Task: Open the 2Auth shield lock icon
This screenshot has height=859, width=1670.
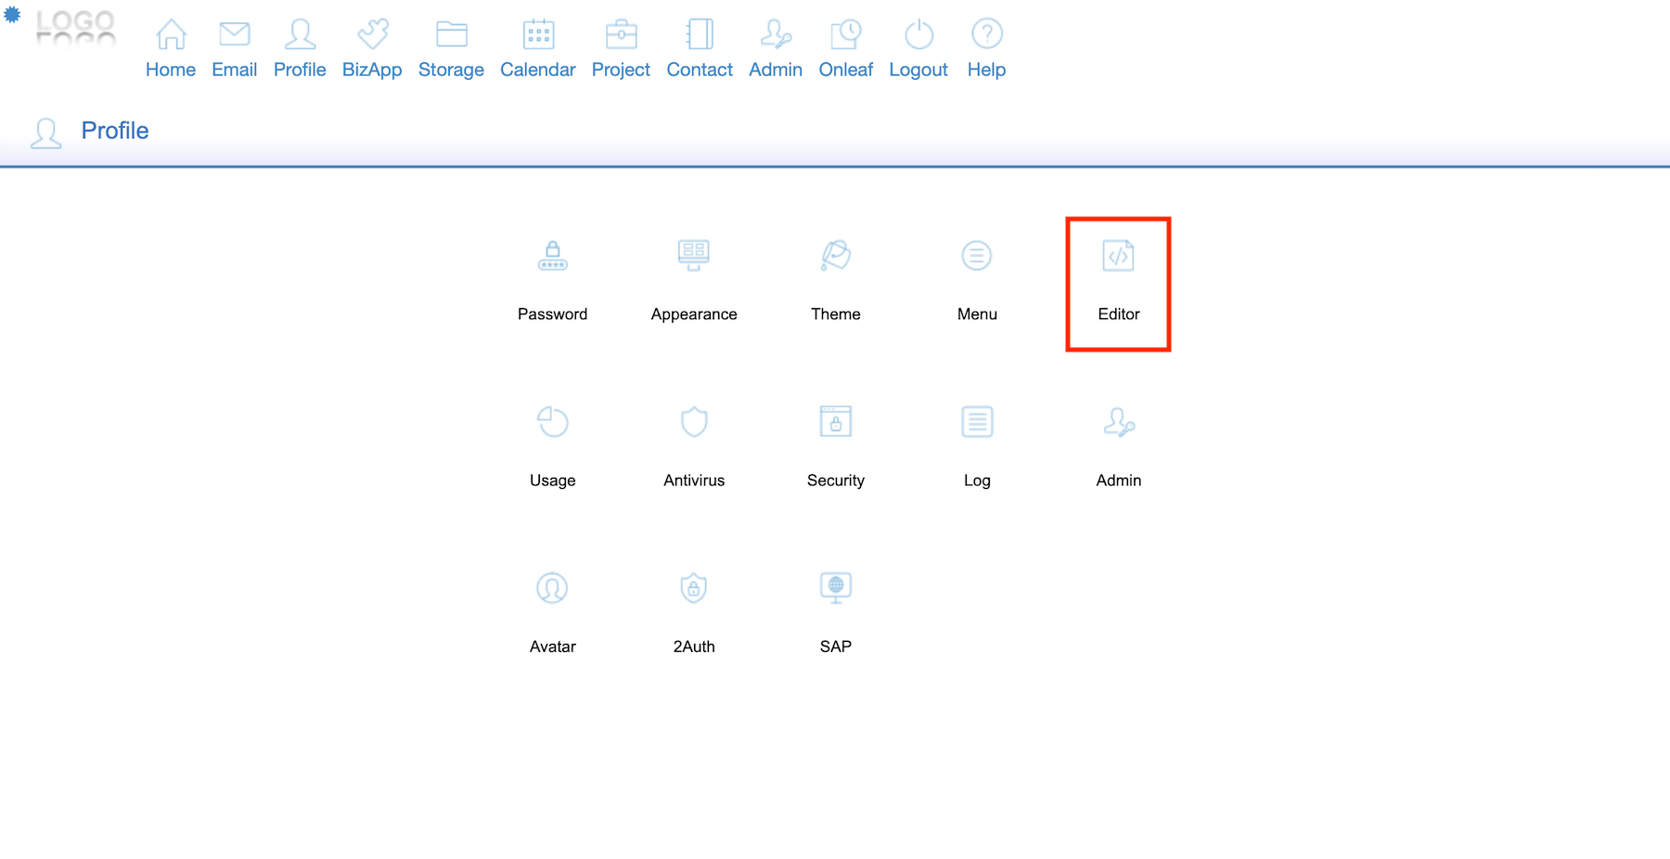Action: coord(693,588)
